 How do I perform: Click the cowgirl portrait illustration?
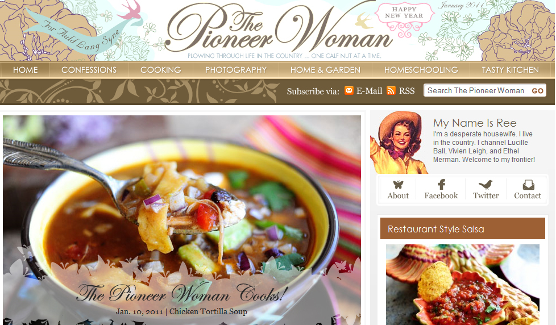(x=398, y=143)
